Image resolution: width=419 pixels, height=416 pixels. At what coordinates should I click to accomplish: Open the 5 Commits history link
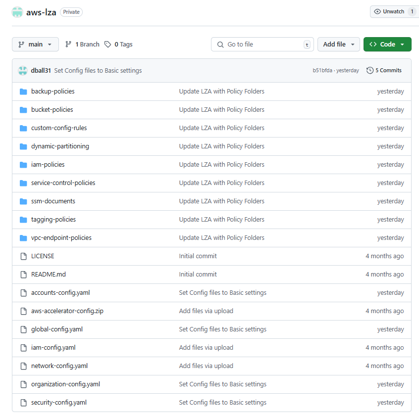384,70
